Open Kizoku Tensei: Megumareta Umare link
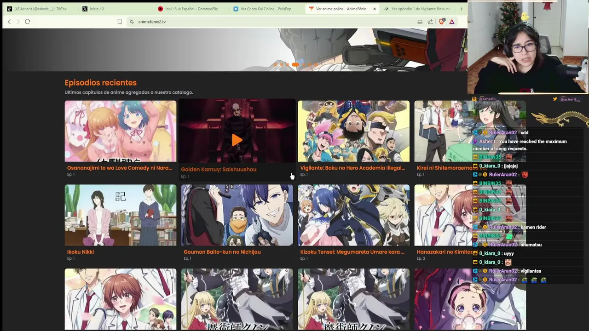The width and height of the screenshot is (589, 331). click(352, 252)
